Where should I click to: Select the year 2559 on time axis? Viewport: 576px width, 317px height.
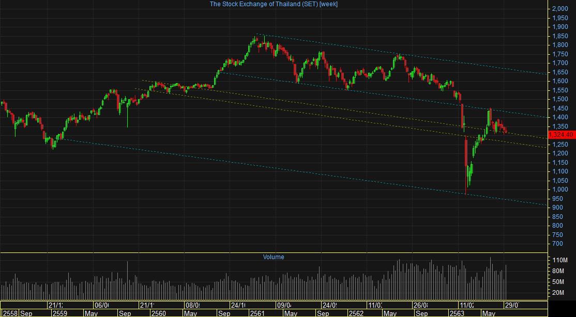[59, 313]
